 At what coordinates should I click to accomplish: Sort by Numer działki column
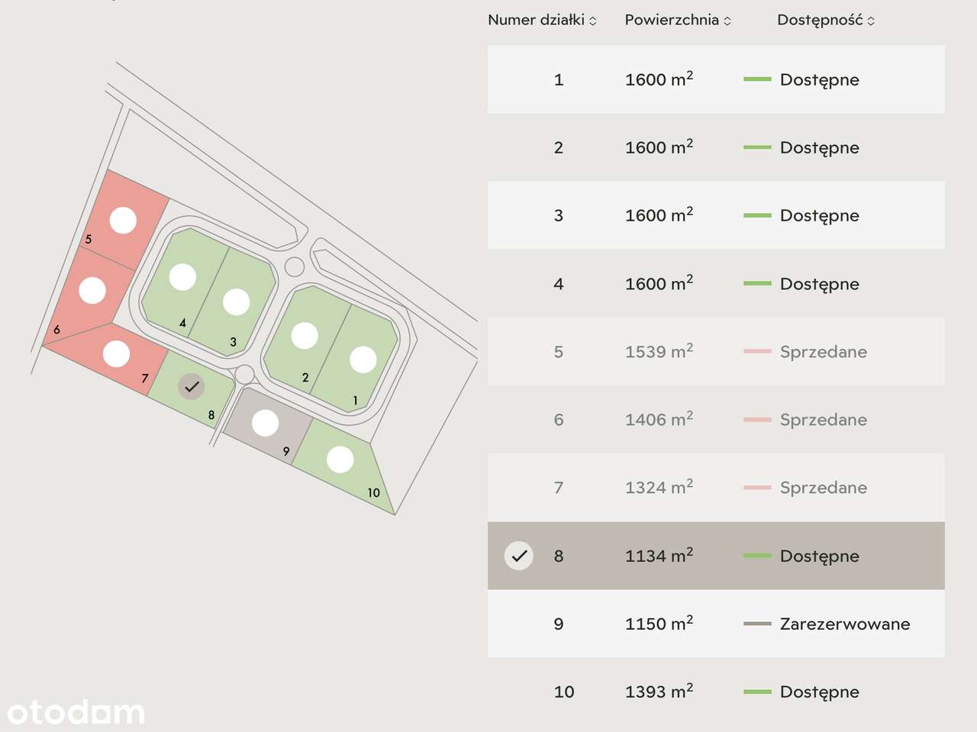pyautogui.click(x=542, y=21)
